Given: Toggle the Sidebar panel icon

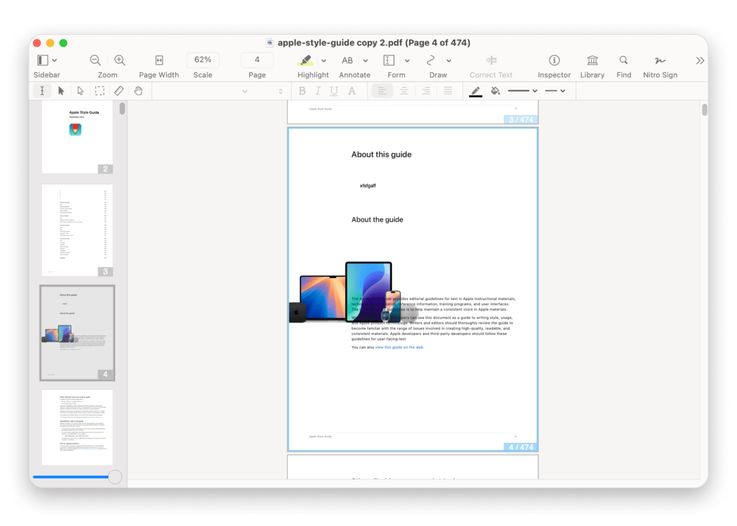Looking at the screenshot, I should point(43,60).
